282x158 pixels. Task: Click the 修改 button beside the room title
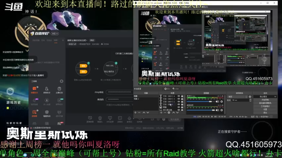pyautogui.click(x=92, y=40)
